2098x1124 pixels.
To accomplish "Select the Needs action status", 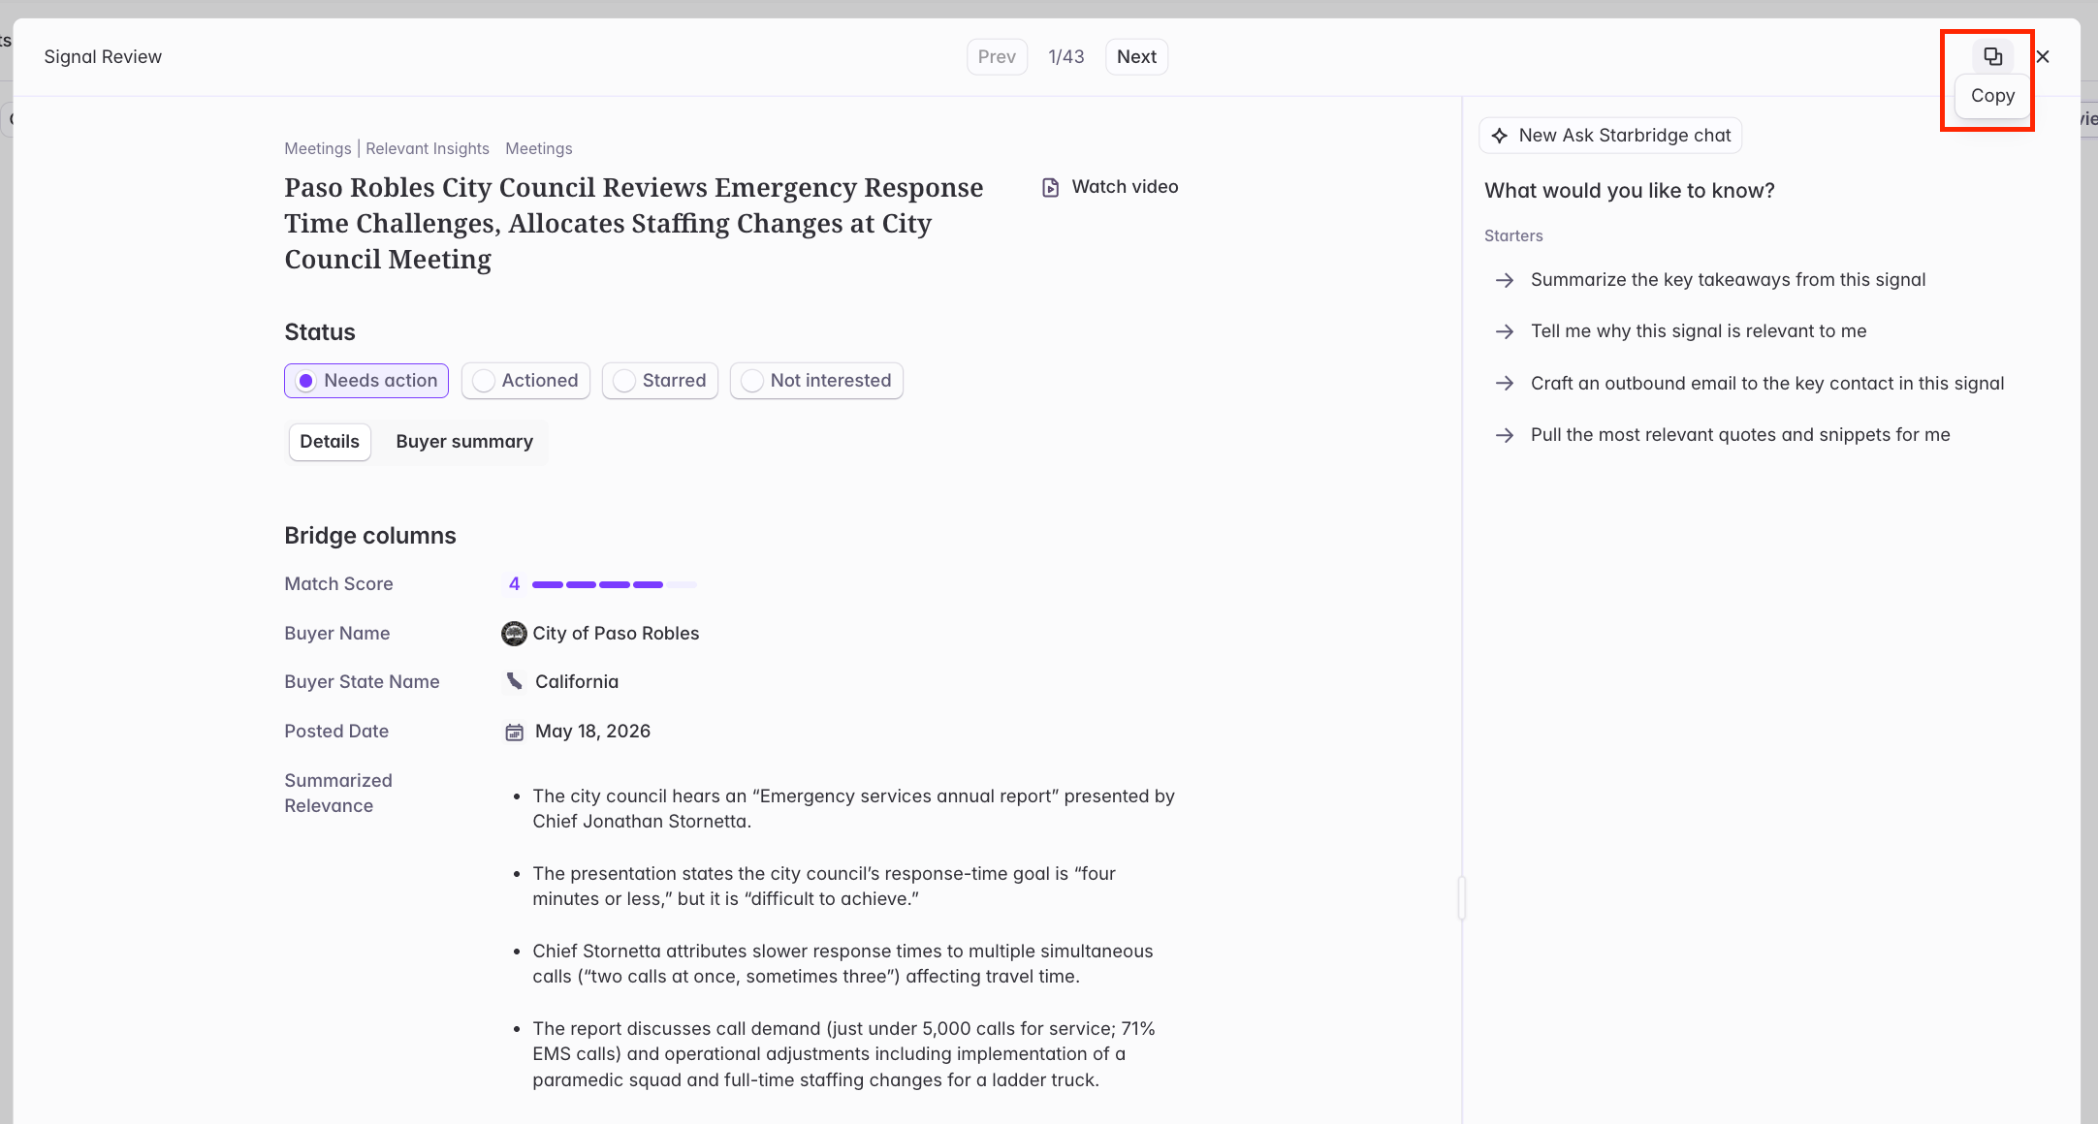I will point(366,381).
